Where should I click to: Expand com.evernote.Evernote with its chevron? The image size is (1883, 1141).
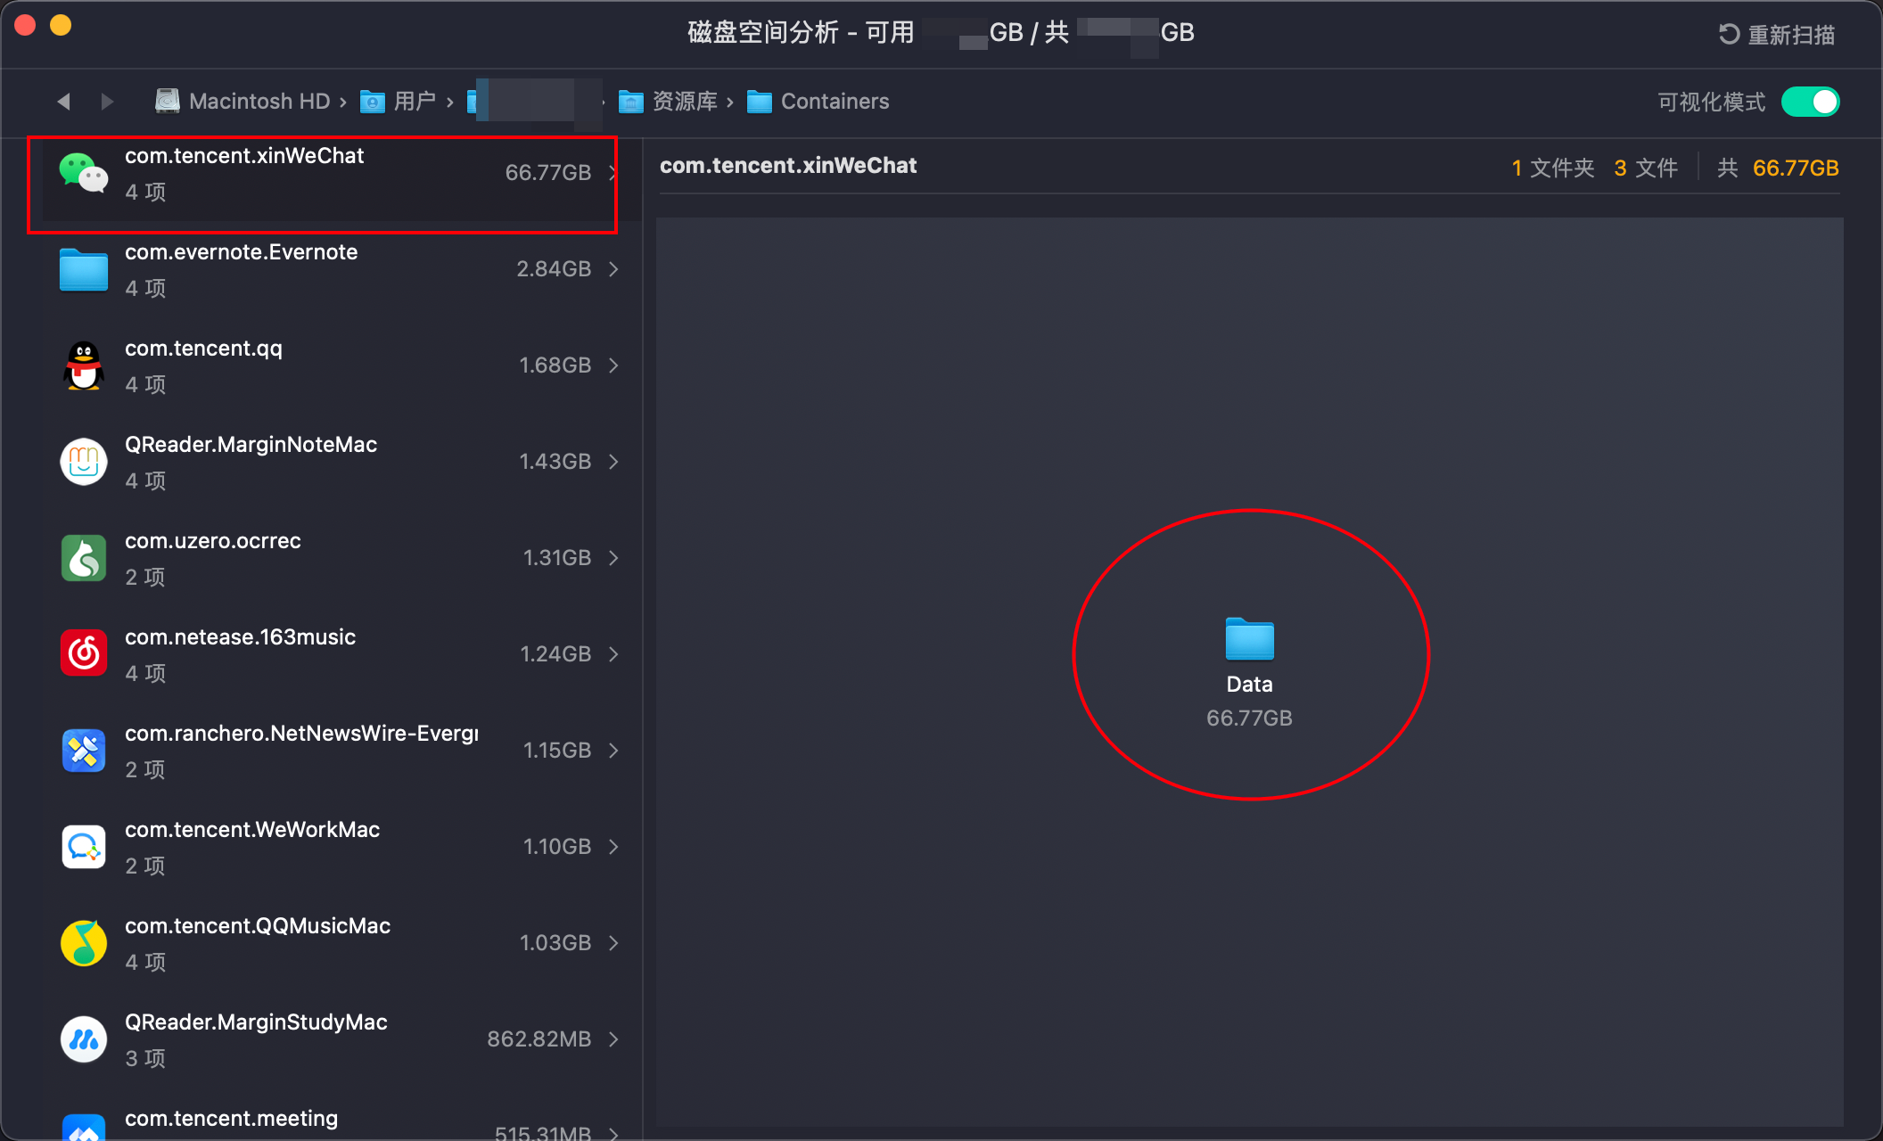(x=613, y=269)
